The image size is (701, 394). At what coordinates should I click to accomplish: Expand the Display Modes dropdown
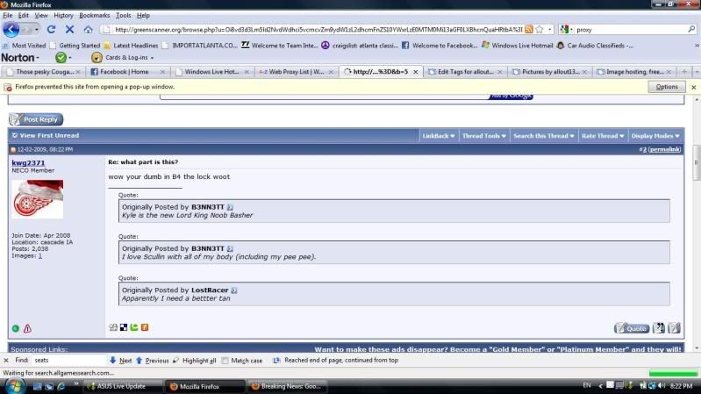click(652, 136)
